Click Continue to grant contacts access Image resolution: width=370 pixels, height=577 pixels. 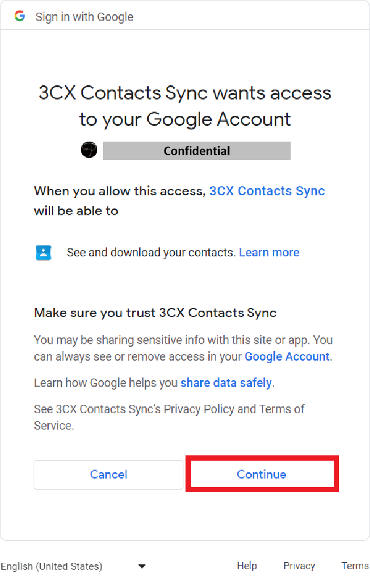(x=261, y=474)
